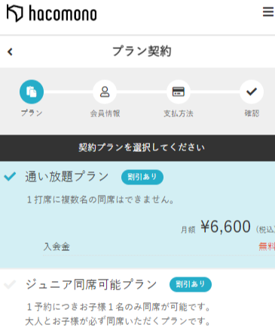This screenshot has height=331, width=275.
Task: Check the ジュニア同席可能プラン checkmark
Action: coord(10,284)
